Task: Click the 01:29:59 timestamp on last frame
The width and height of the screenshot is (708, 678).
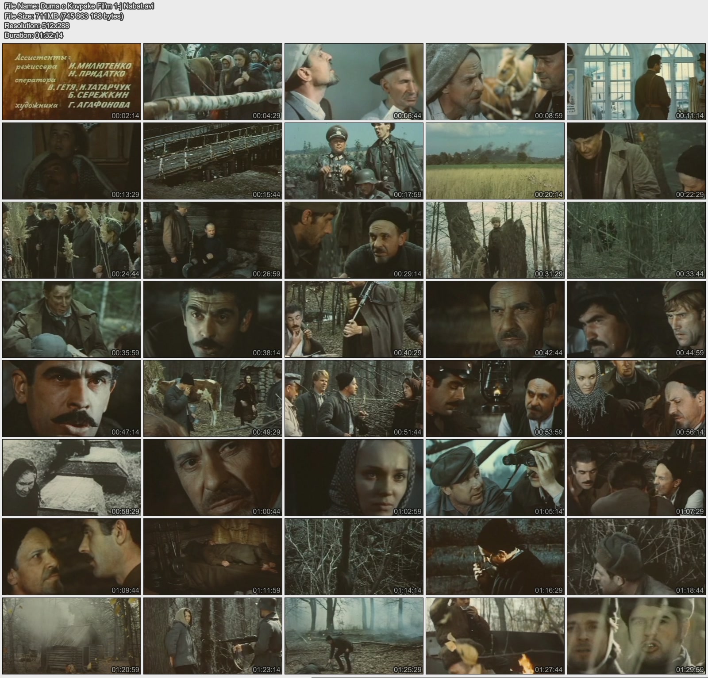Action: 689,670
